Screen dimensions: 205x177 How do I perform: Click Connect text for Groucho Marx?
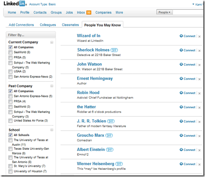[189, 136]
